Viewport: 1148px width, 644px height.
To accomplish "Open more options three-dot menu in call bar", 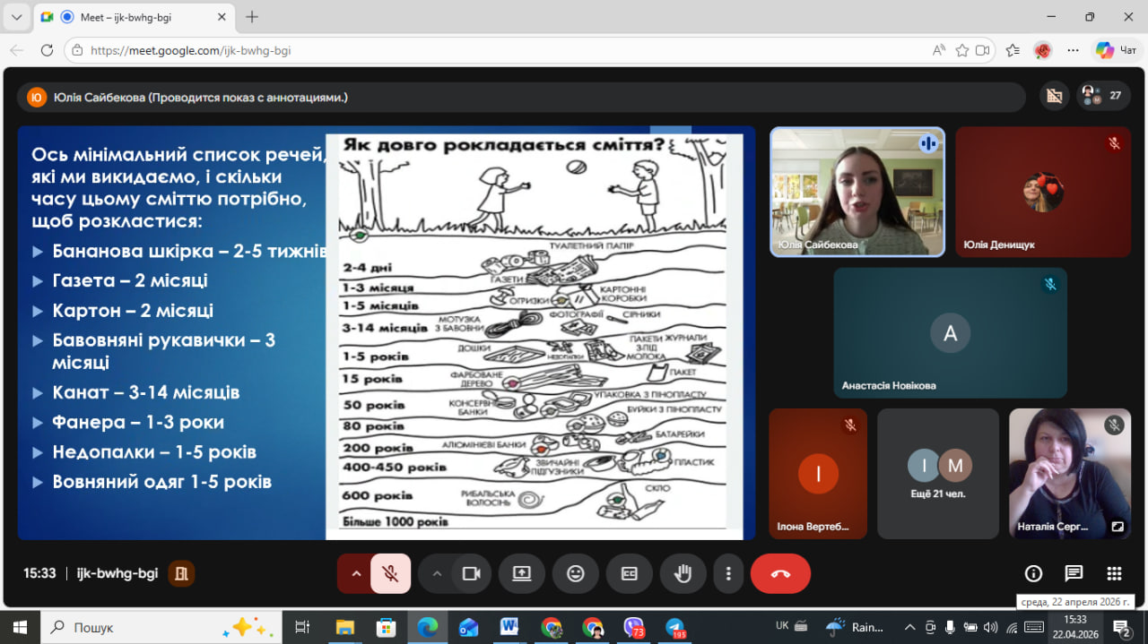I will click(x=728, y=574).
